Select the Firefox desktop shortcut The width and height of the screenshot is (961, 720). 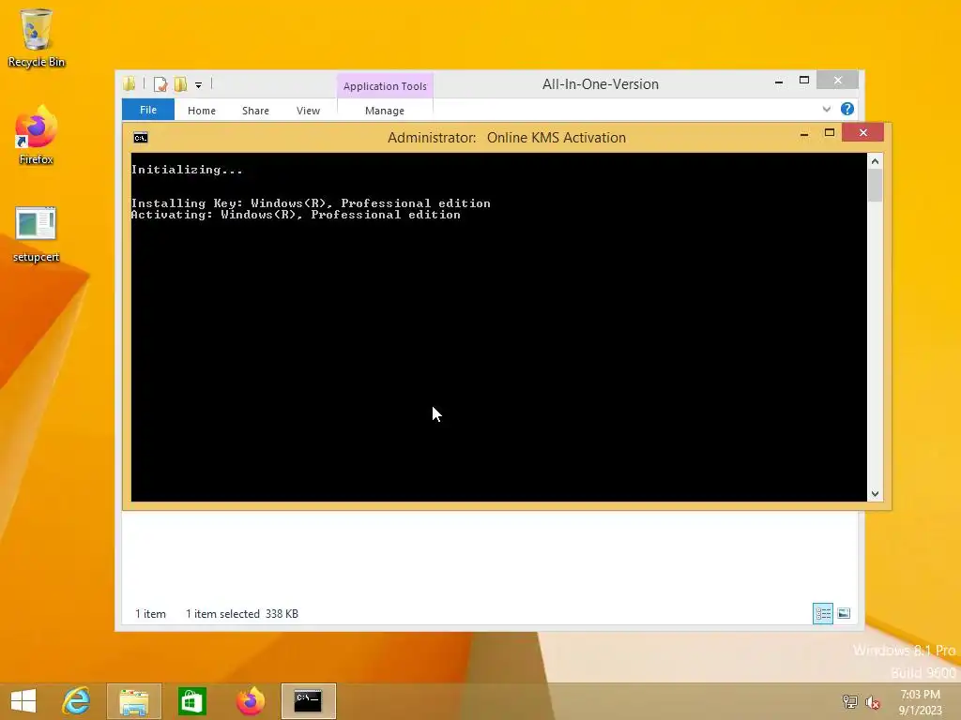pos(37,135)
